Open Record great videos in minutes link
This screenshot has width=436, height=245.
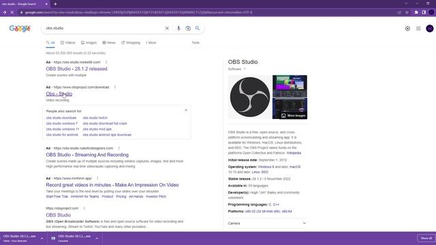point(112,185)
